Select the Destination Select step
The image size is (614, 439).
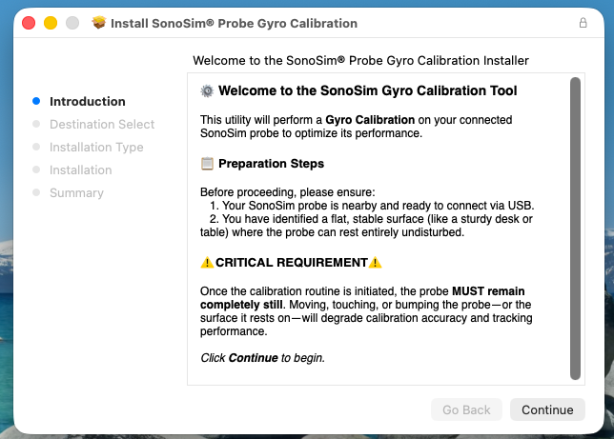[x=102, y=124]
